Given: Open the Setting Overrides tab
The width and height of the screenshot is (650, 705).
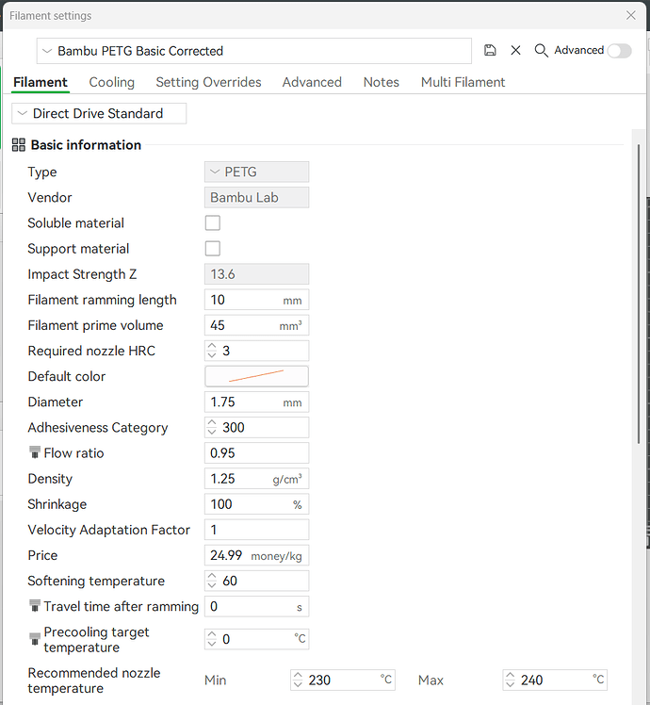Looking at the screenshot, I should pos(208,82).
